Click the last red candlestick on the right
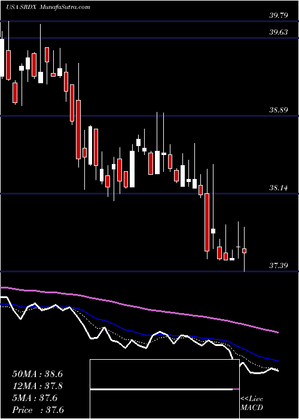Screen dimensions: 299x419 click(x=244, y=251)
